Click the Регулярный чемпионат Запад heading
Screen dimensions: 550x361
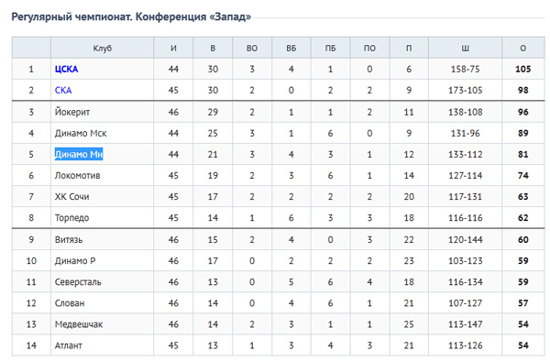click(131, 16)
